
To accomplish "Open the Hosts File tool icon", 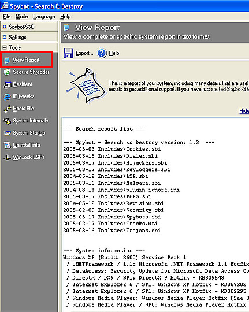I will [7, 109].
